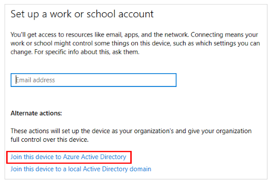Click the 'Set up a work or school account' heading

pos(82,14)
